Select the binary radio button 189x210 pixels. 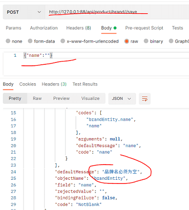[146, 41]
